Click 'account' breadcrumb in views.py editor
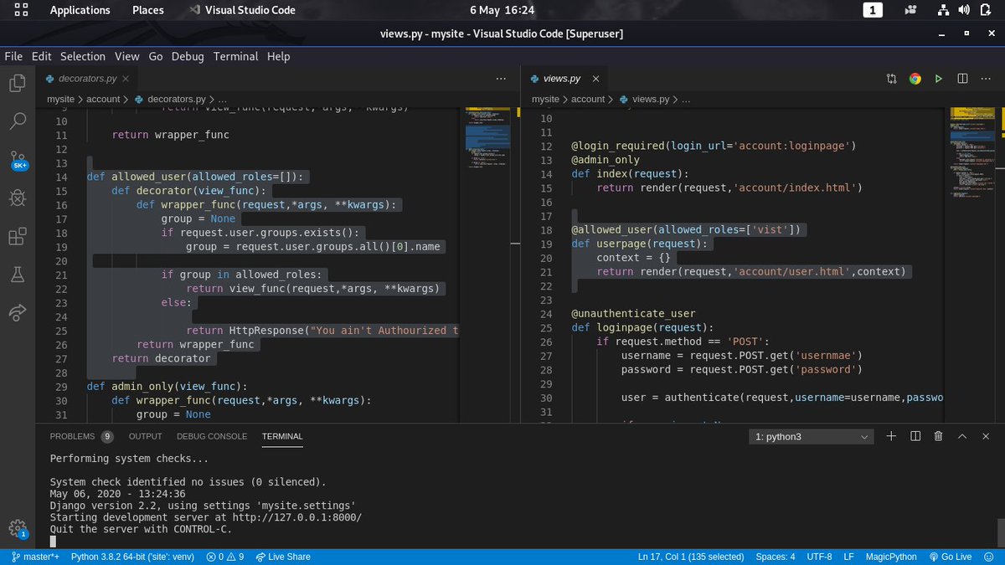The height and width of the screenshot is (565, 1005). point(588,99)
